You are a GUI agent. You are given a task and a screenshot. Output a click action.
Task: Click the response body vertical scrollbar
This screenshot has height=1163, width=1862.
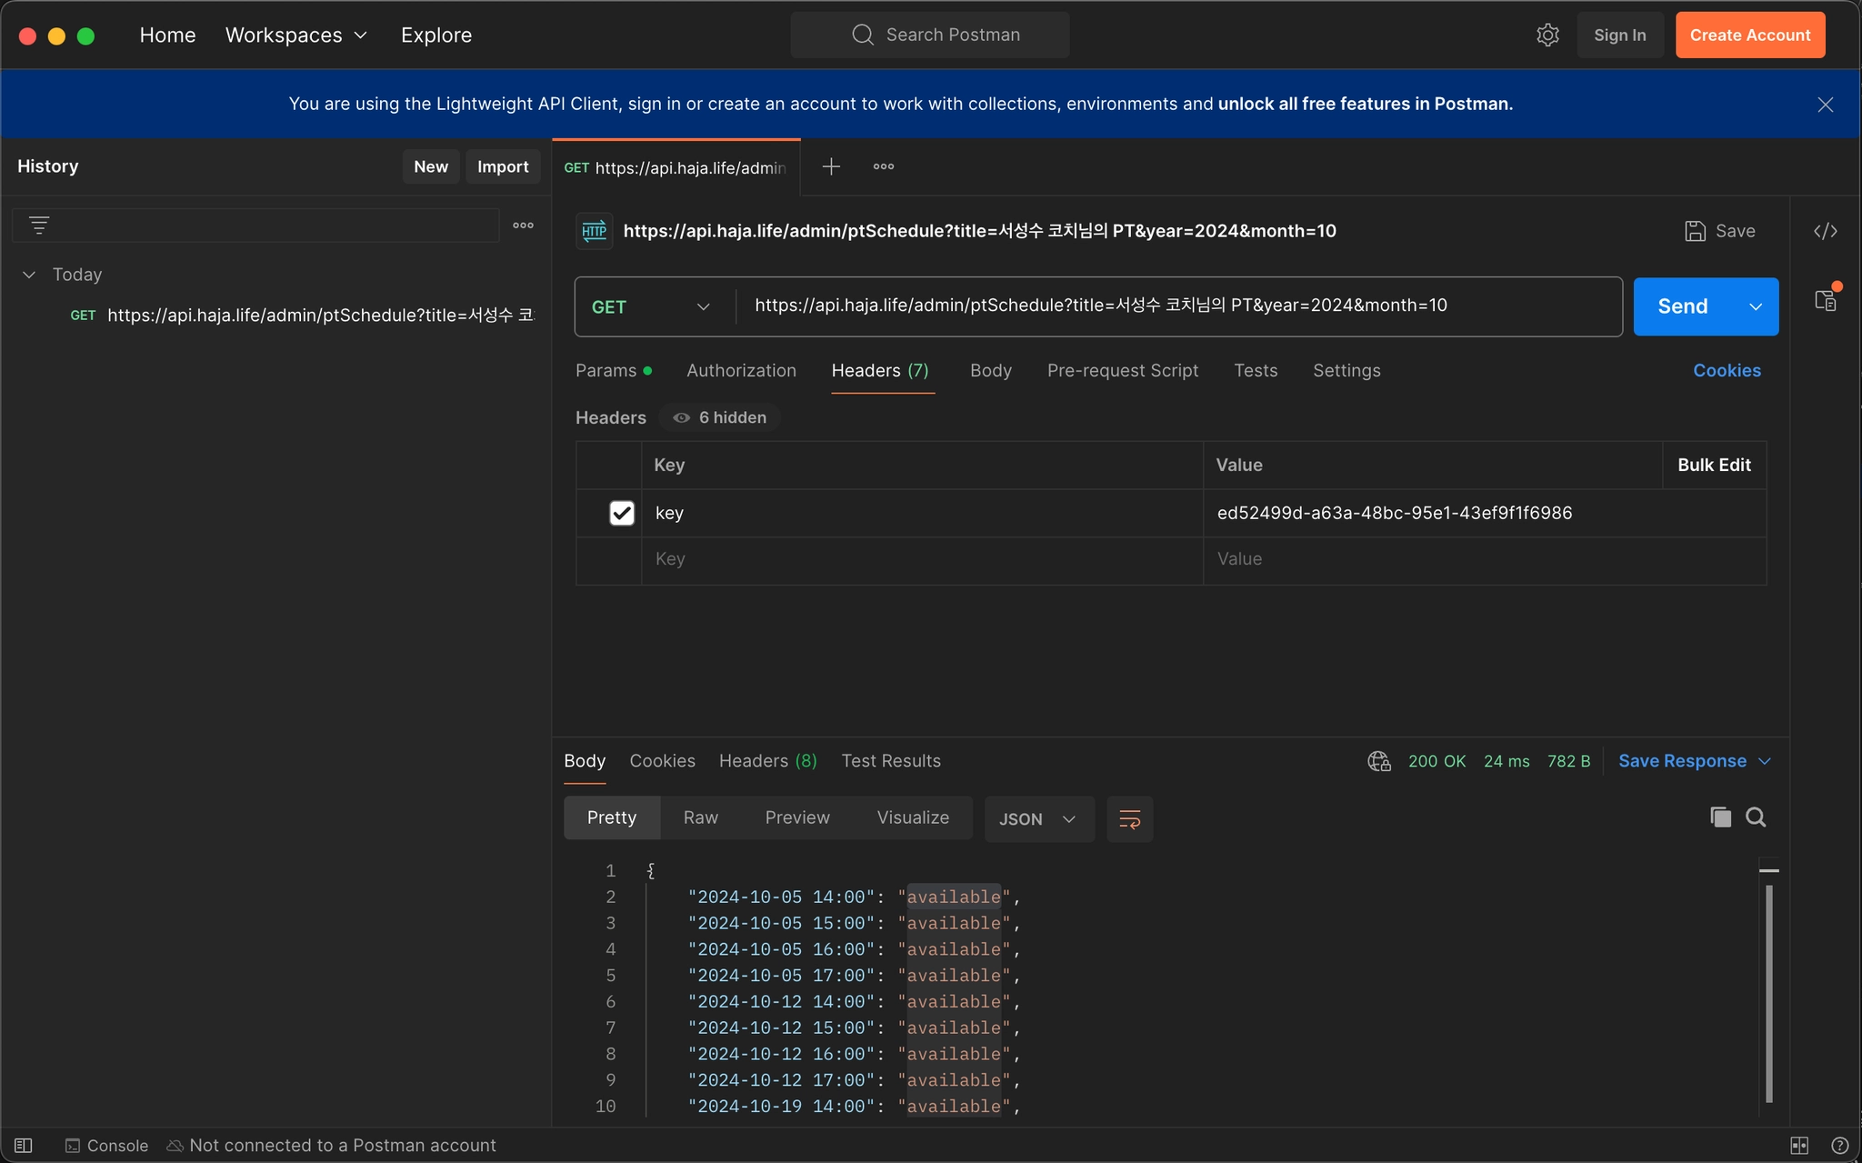1768,991
